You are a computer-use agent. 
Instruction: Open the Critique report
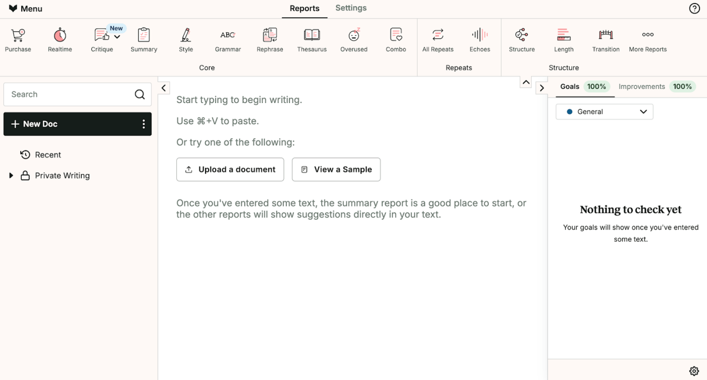102,40
